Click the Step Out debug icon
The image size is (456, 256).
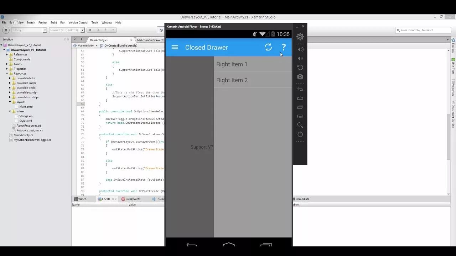(113, 30)
